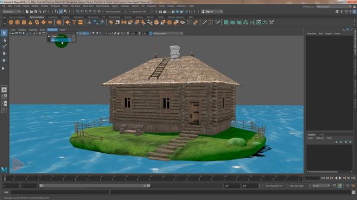Go to the start of playback range
Viewport: 357px width, 200px height.
coord(323,178)
